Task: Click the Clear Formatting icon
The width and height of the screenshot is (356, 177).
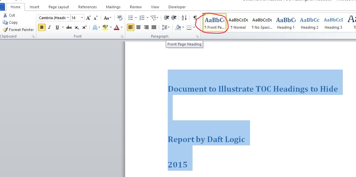Action: pyautogui.click(x=120, y=18)
